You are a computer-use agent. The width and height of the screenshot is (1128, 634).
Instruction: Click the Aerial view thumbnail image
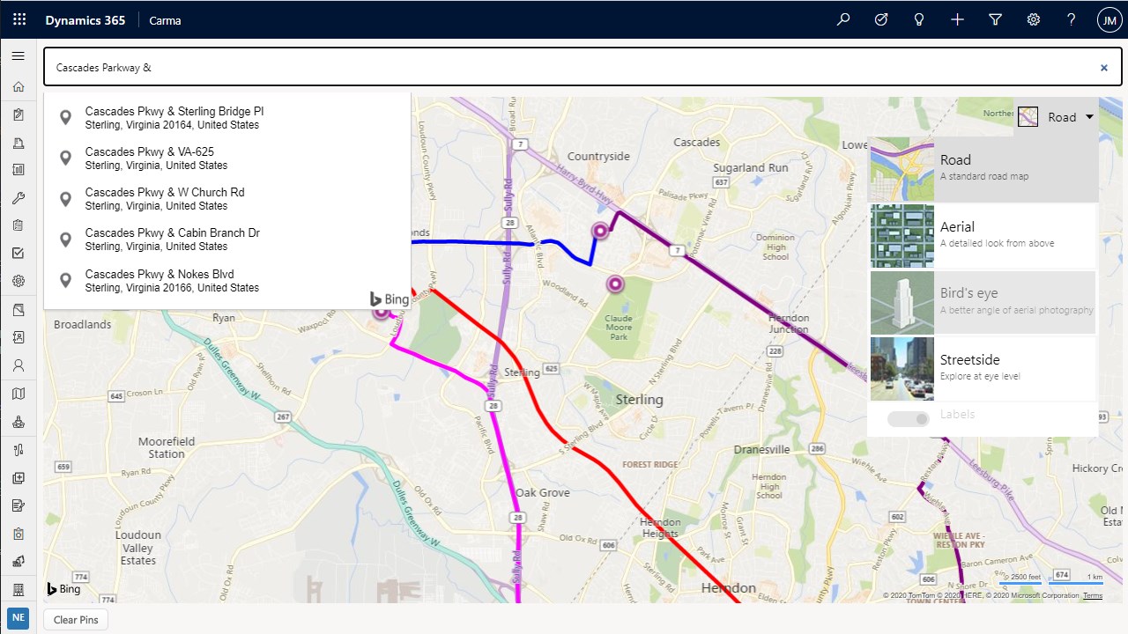(902, 236)
